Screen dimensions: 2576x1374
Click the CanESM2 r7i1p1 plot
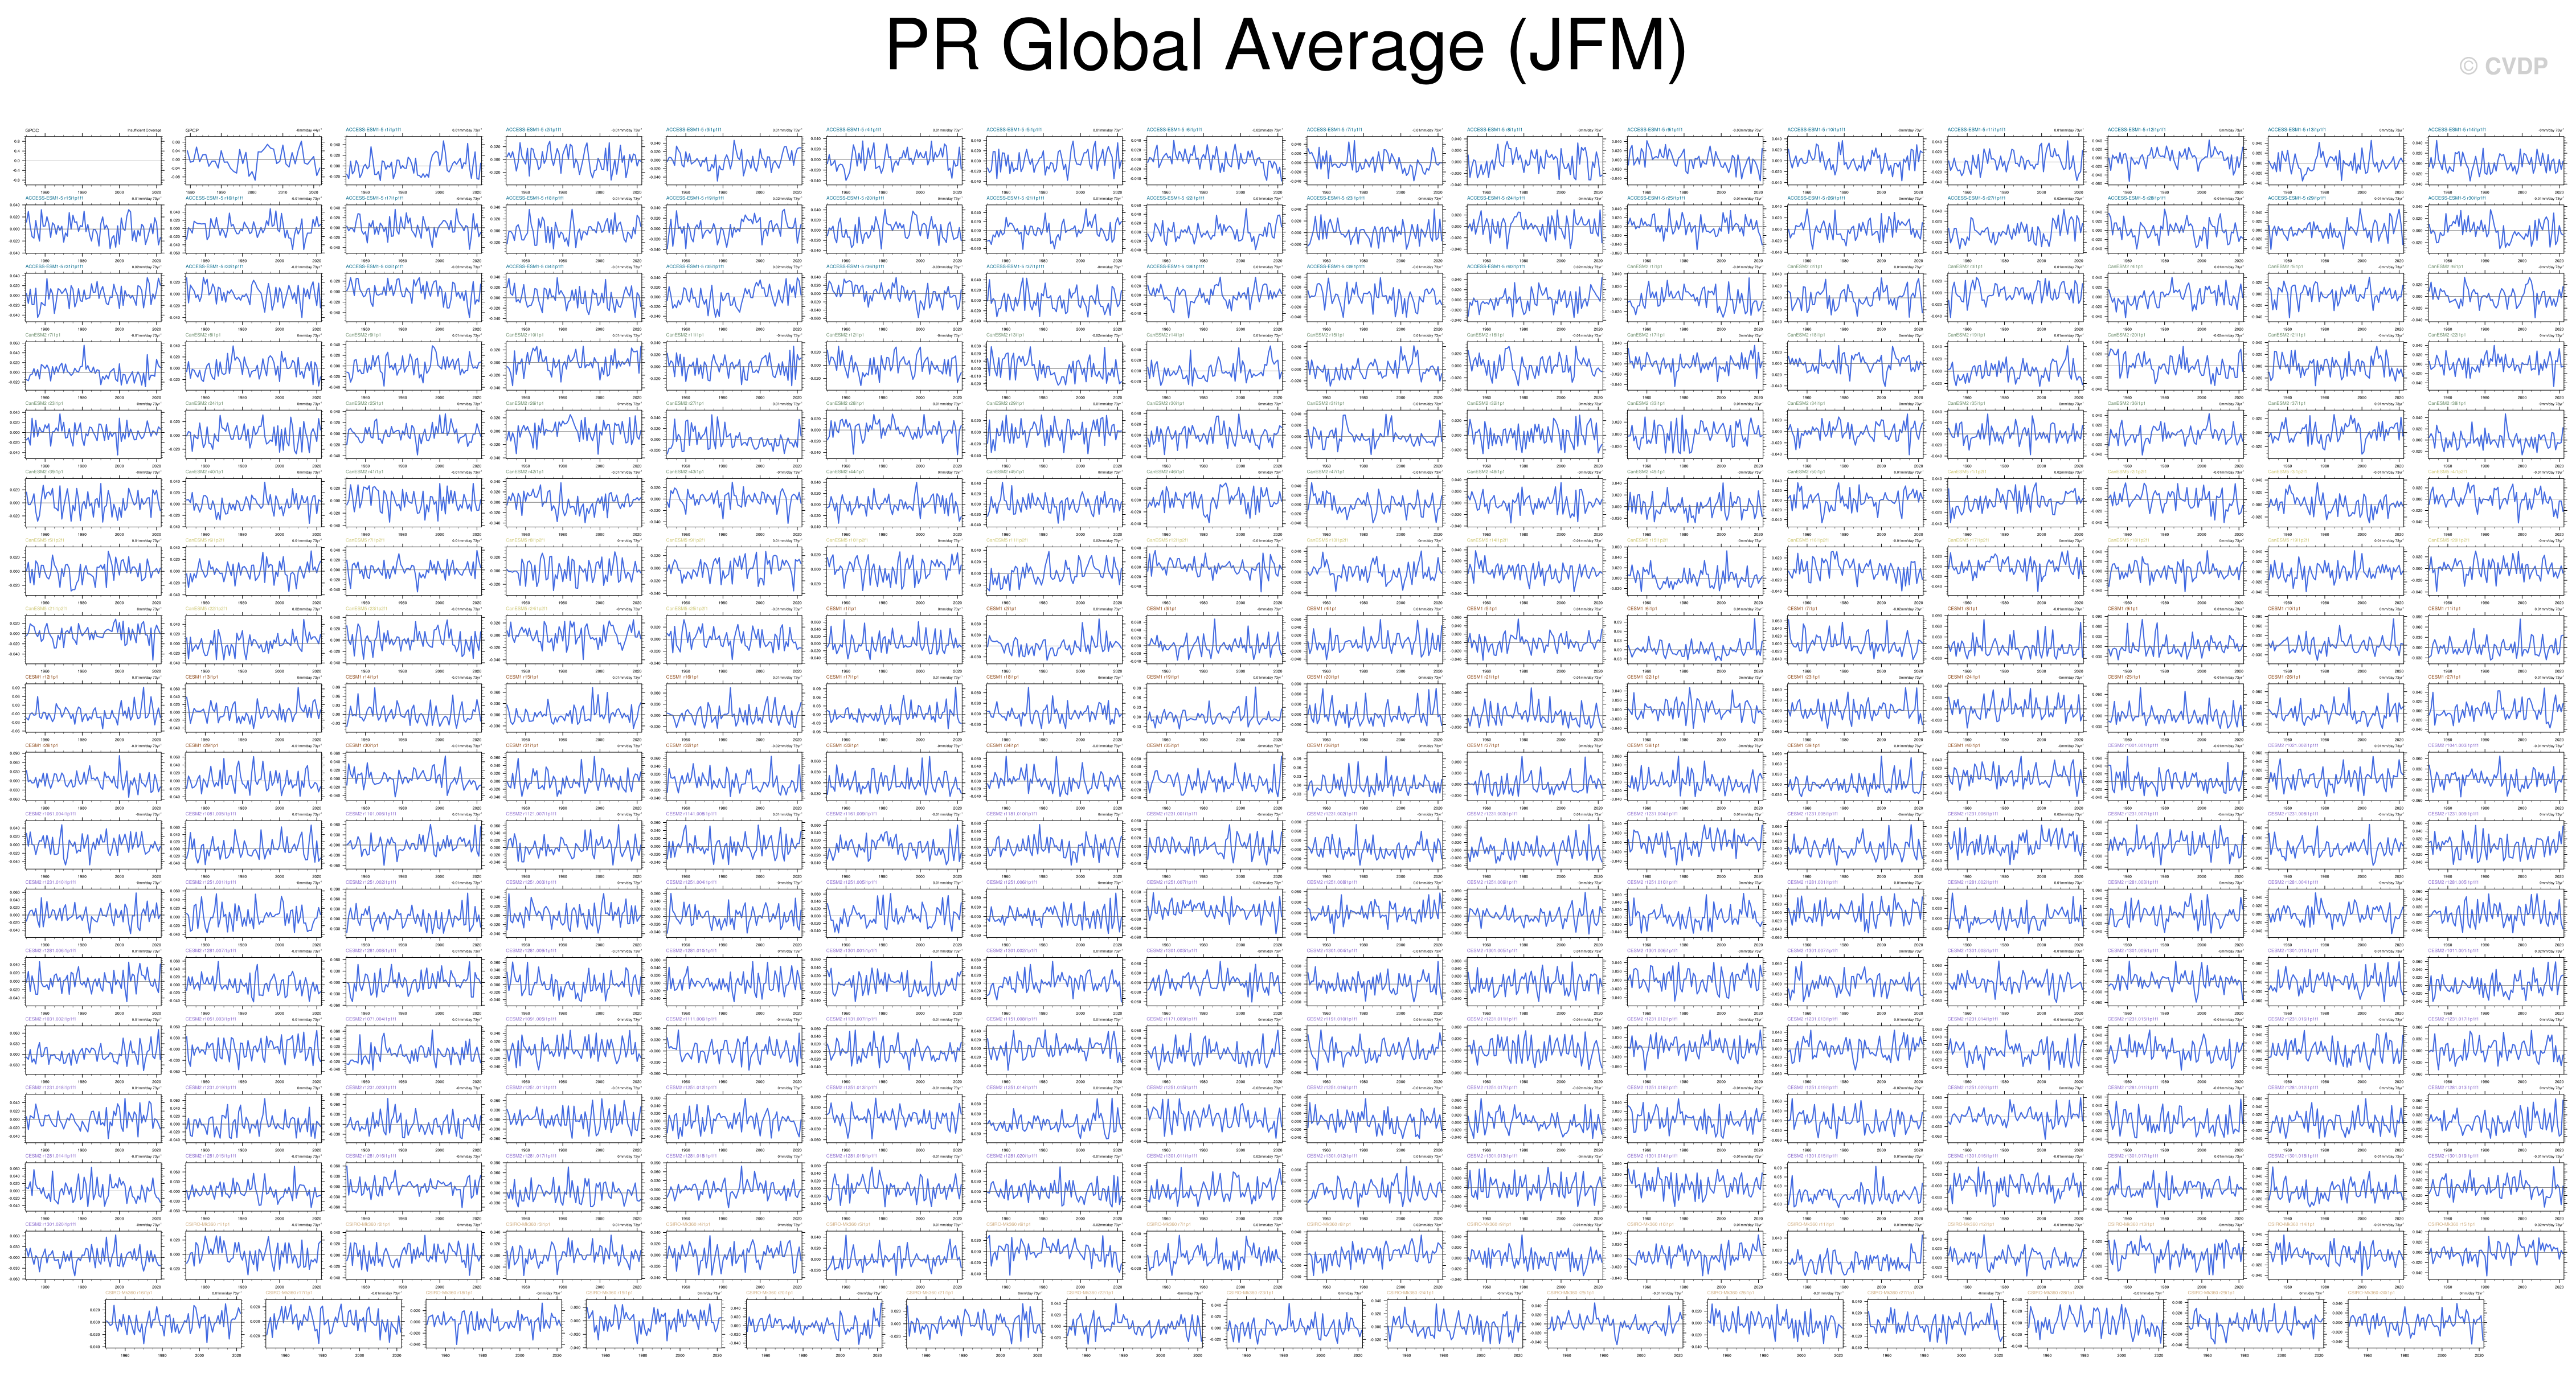pyautogui.click(x=93, y=365)
